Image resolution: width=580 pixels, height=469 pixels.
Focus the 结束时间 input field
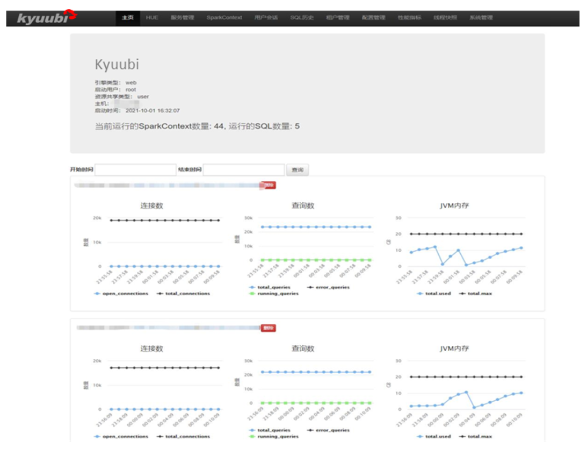coord(244,169)
